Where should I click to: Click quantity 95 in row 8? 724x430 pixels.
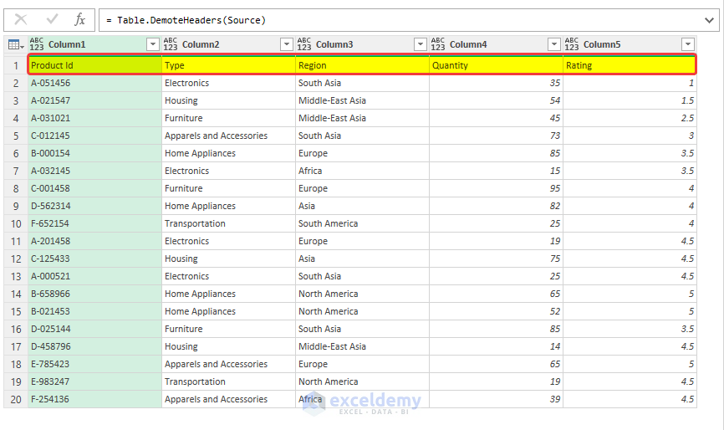pos(497,188)
